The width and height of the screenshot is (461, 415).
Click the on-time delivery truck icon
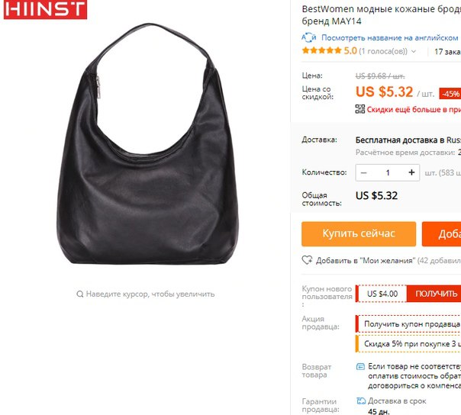[361, 401]
